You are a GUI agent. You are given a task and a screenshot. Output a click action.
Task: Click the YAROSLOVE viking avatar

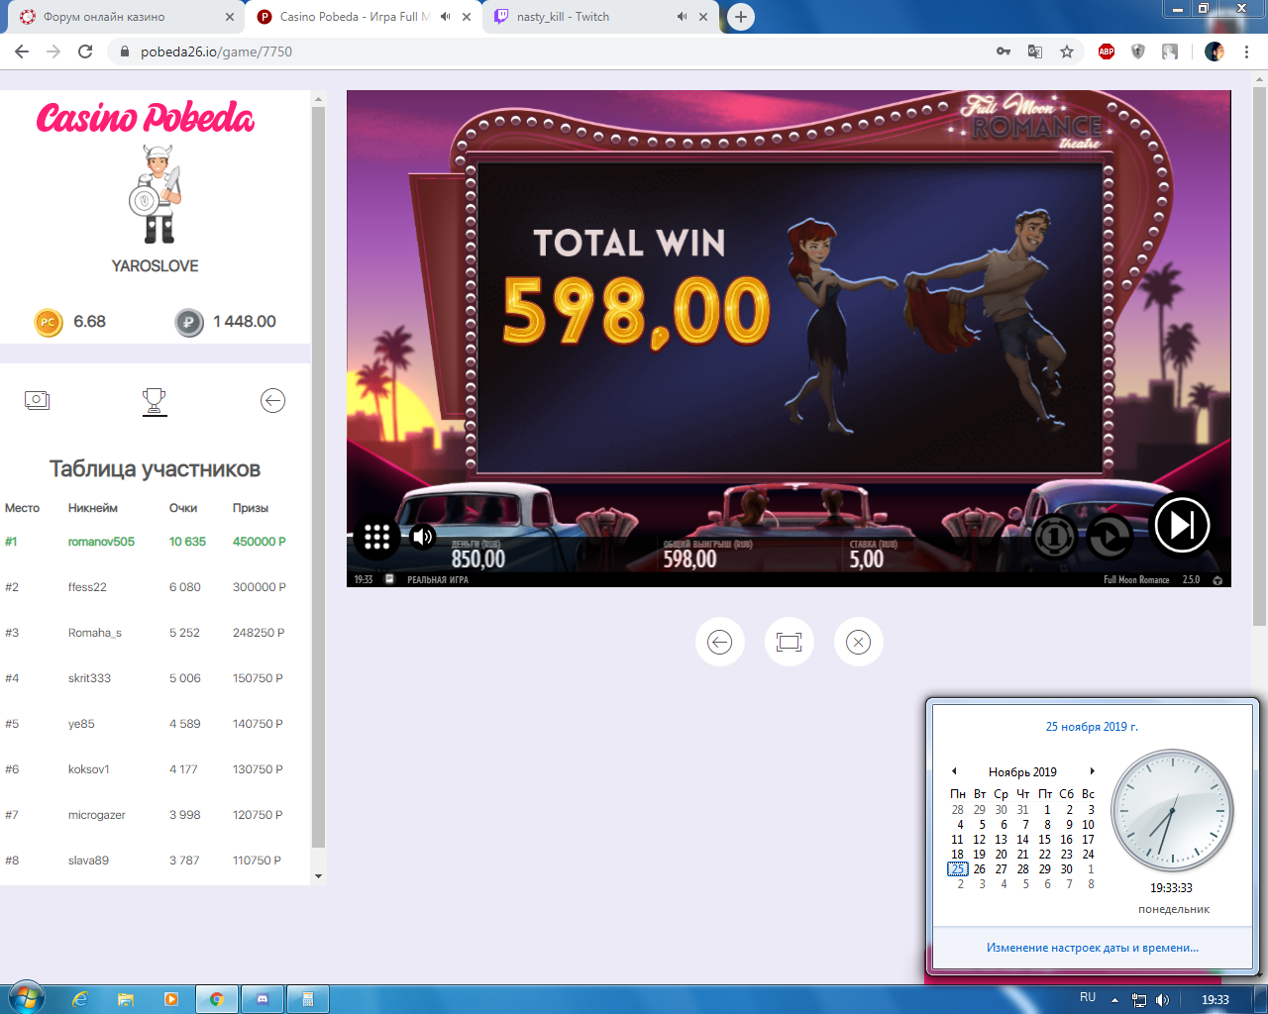pos(156,194)
